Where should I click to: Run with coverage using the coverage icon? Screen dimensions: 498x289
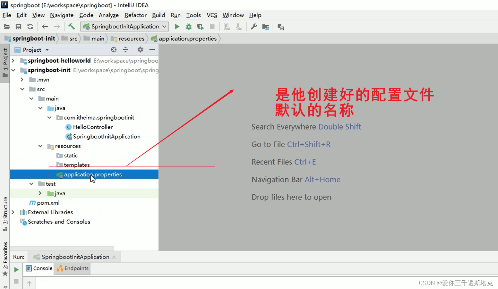(201, 26)
